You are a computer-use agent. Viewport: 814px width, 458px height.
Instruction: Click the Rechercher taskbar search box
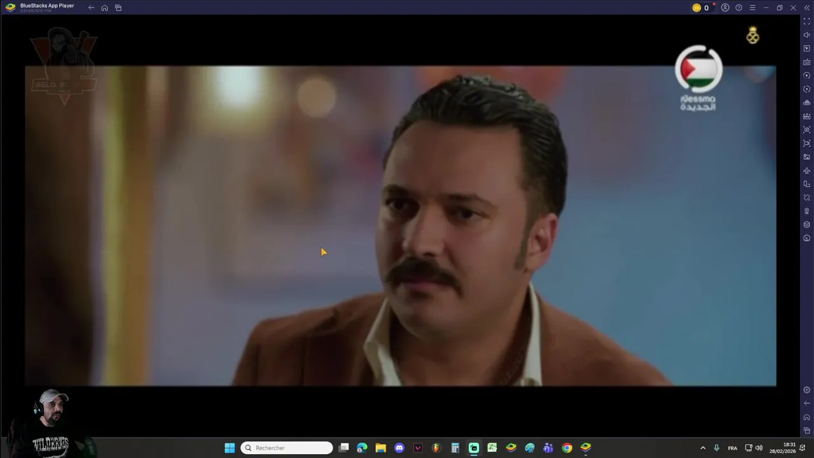pyautogui.click(x=287, y=448)
